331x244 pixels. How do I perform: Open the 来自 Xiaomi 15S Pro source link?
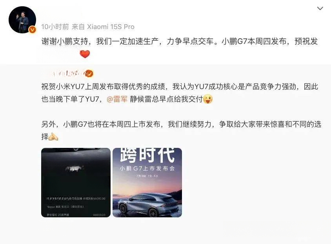(x=103, y=27)
